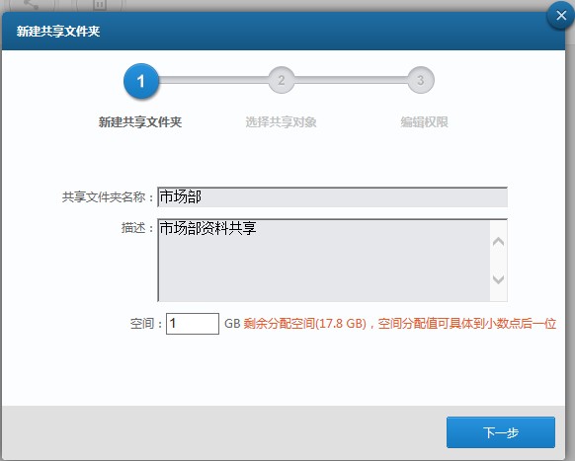Select the 新建共享文件夹 step label
The height and width of the screenshot is (461, 575).
coord(140,122)
